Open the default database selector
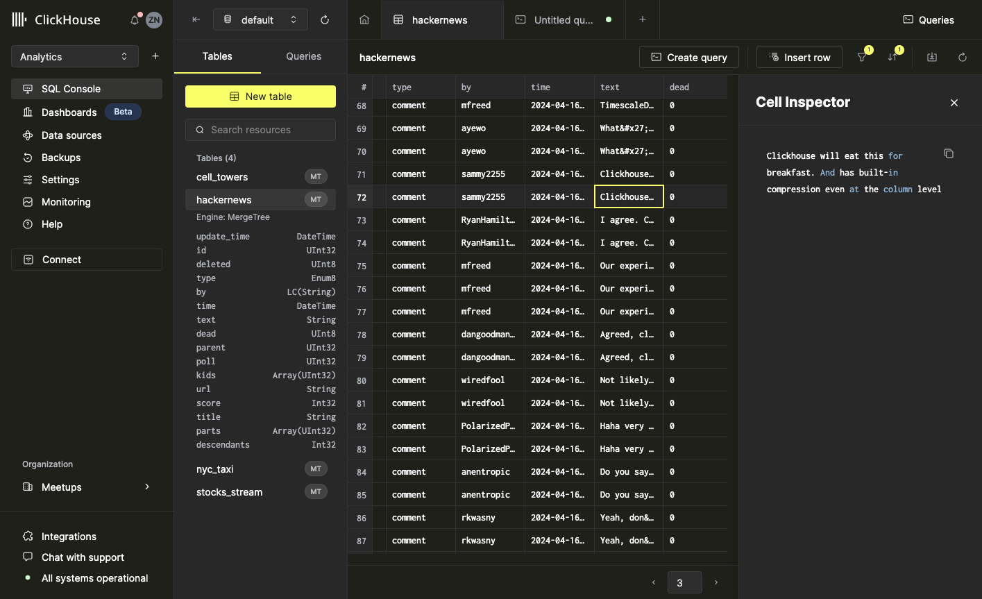The height and width of the screenshot is (599, 982). tap(260, 19)
